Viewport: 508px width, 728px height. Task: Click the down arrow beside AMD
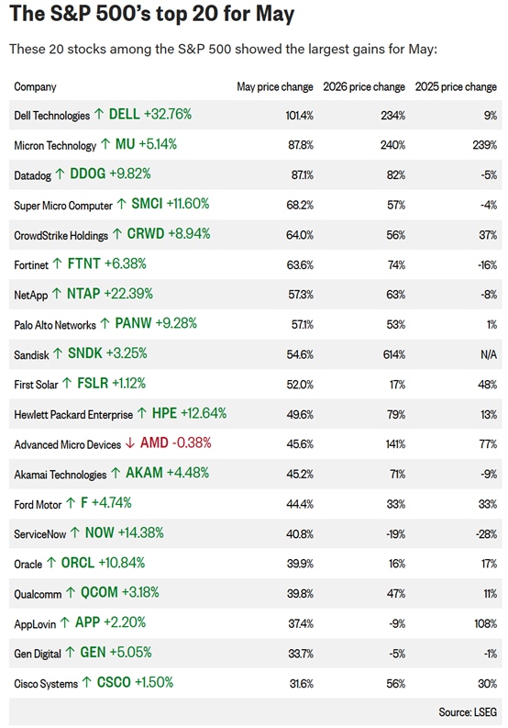tap(130, 443)
